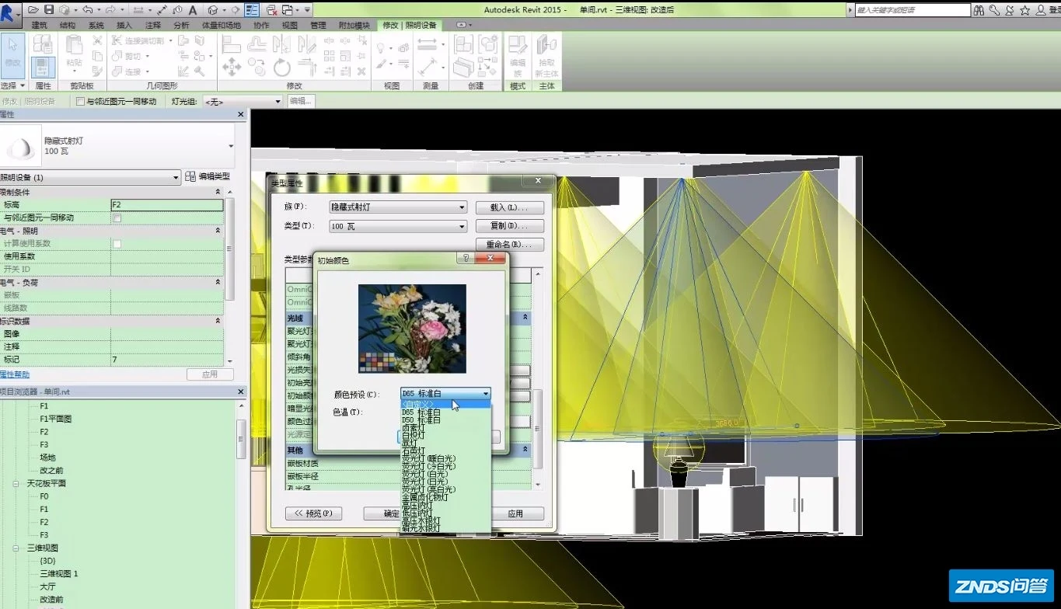Open the 视图 ribbon tab
Image resolution: width=1061 pixels, height=609 pixels.
point(291,25)
